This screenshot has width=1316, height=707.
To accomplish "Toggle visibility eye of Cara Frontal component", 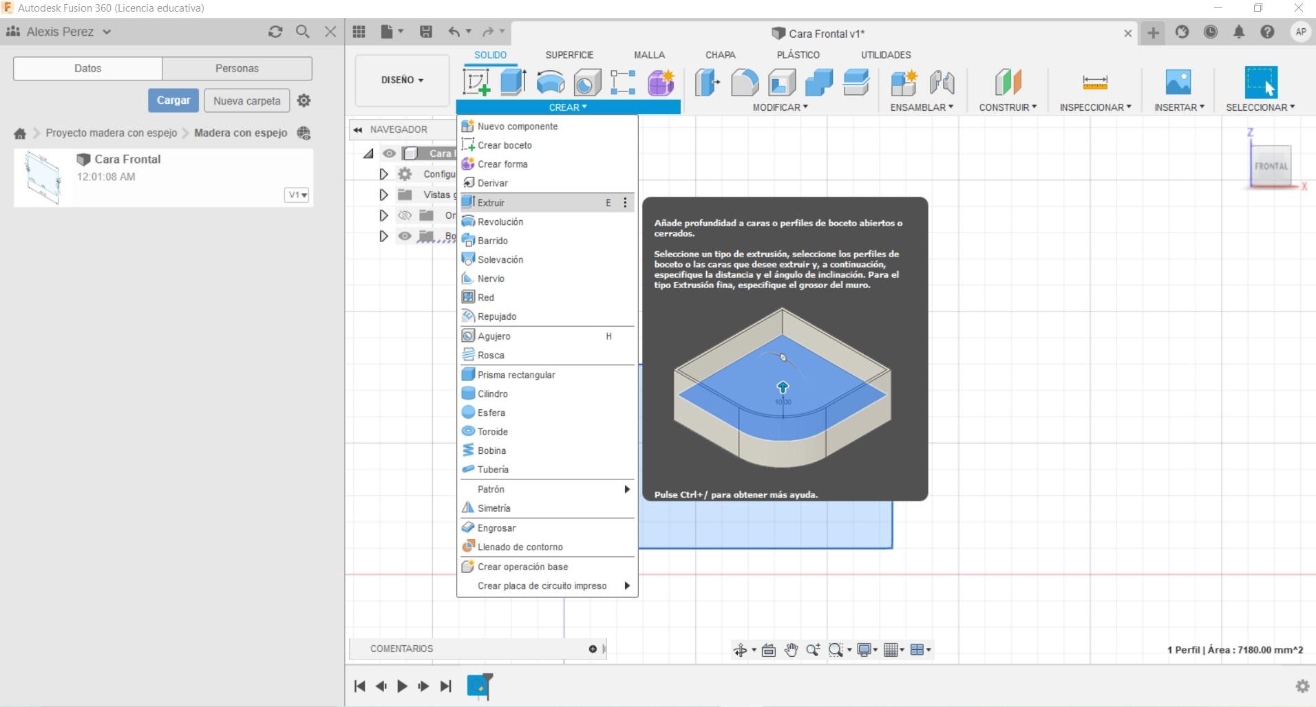I will point(390,153).
